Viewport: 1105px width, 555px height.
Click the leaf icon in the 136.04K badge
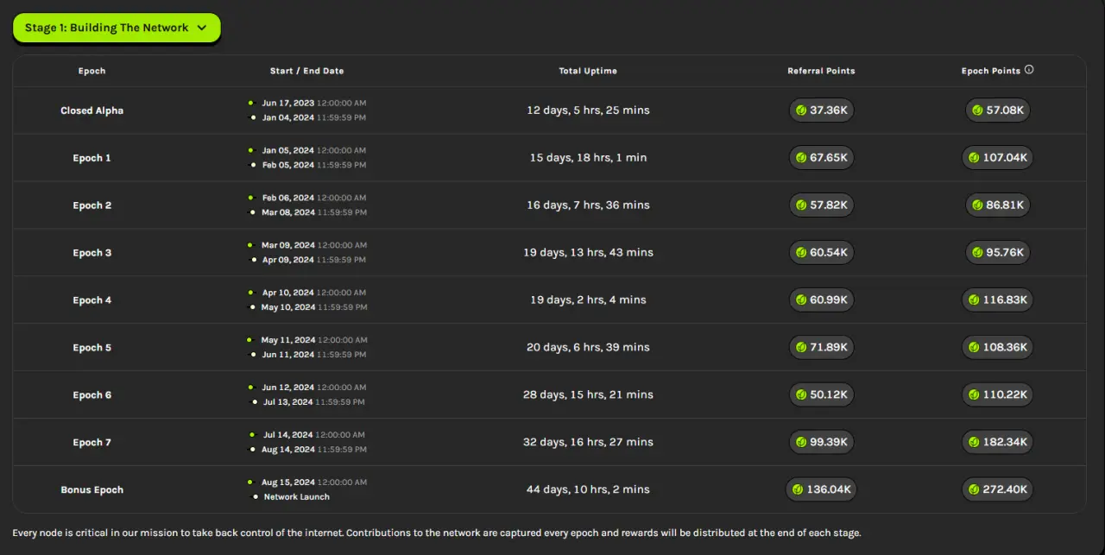798,490
